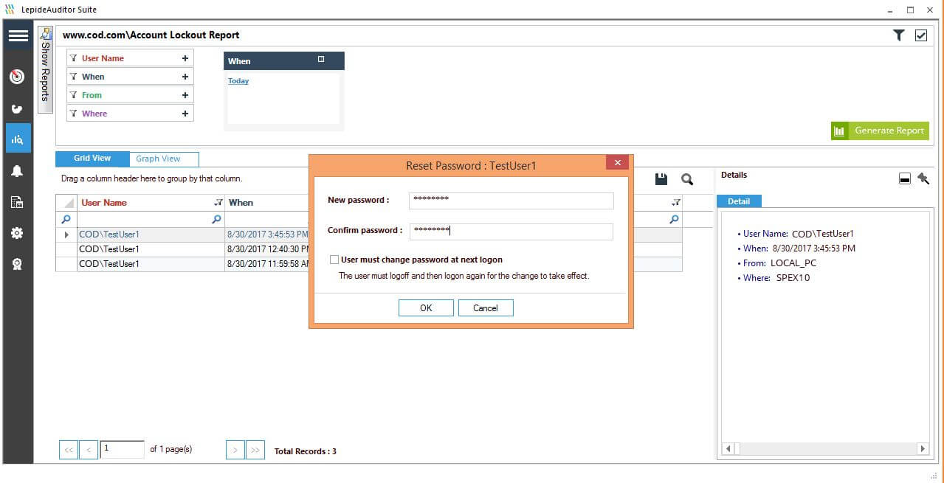Click the Today link in the When box

[238, 81]
